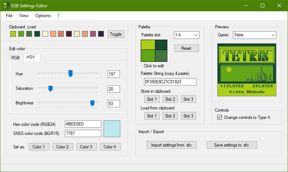
Task: Click the Brightness value field showing 93
Action: [x=114, y=104]
